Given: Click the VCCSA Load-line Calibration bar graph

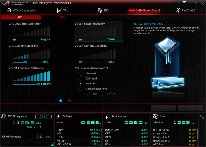Looking at the screenshot, I should coord(31,76).
